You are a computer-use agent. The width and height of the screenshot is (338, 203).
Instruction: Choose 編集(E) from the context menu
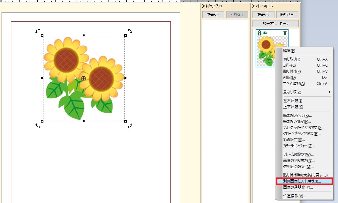(304, 51)
